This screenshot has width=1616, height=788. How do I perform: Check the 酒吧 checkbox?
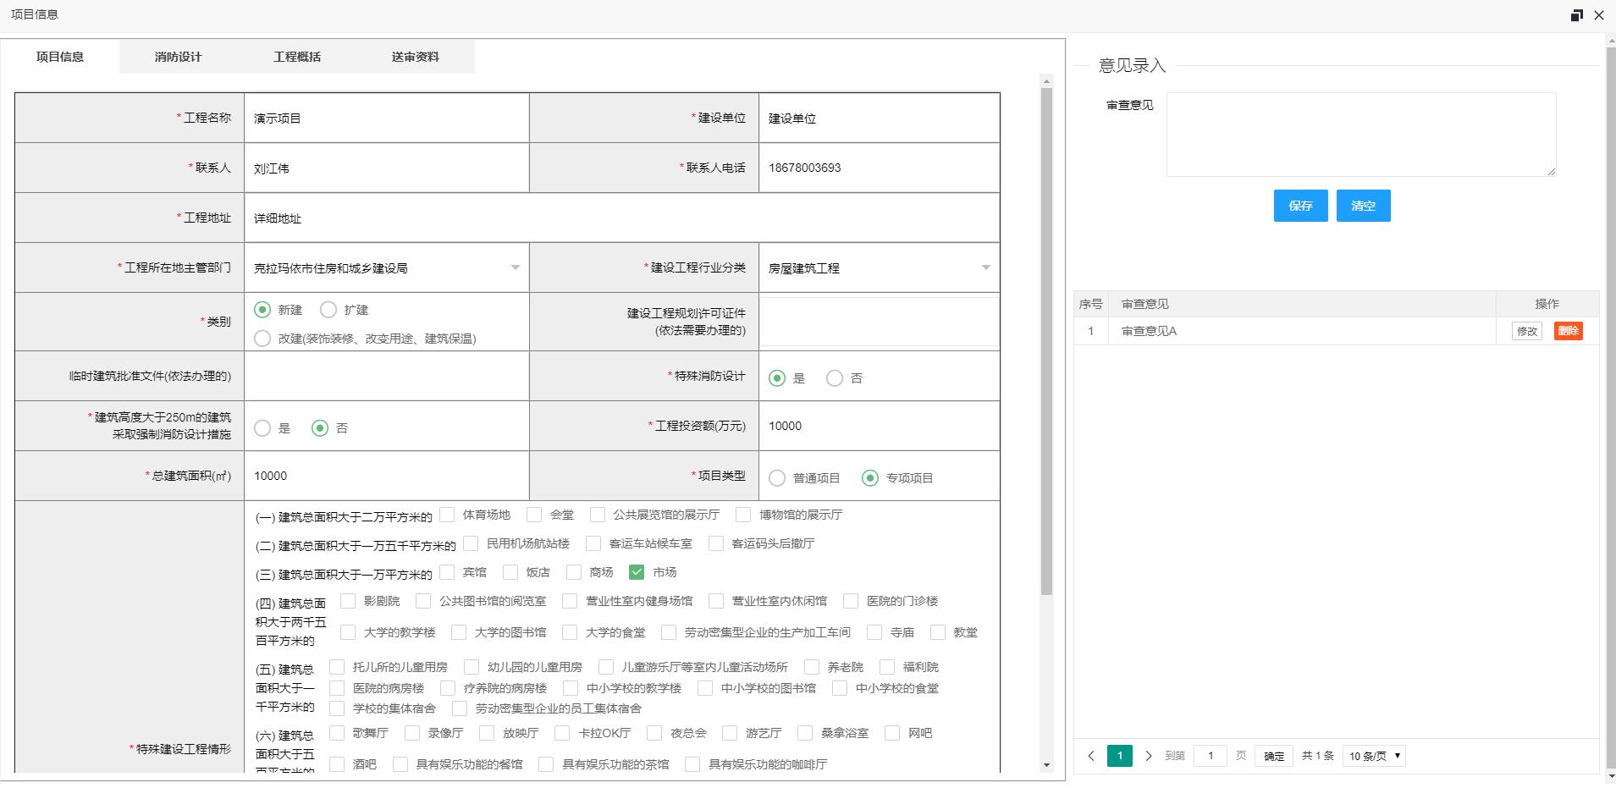tap(337, 764)
